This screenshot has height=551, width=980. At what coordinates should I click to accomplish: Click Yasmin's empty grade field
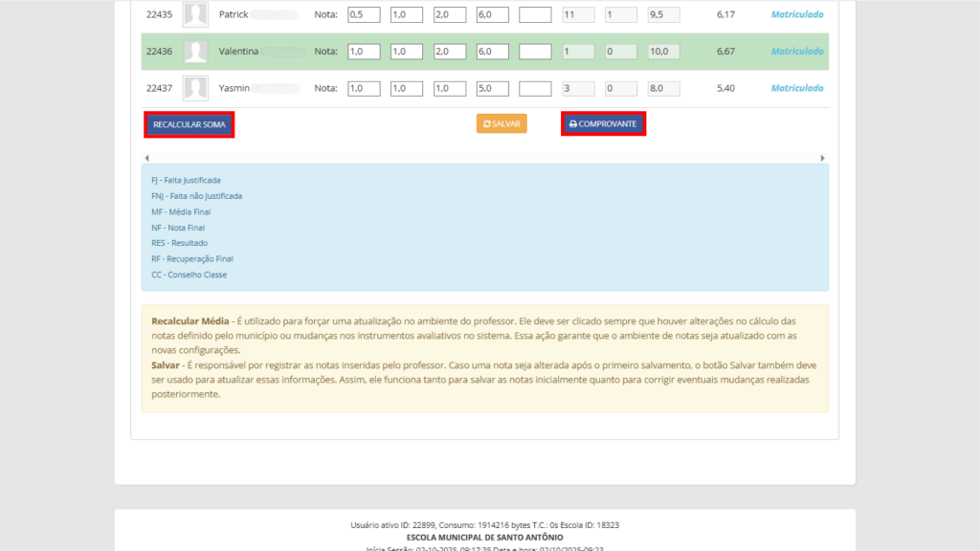535,89
